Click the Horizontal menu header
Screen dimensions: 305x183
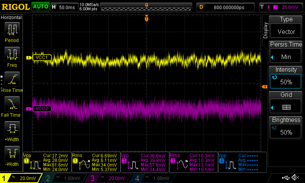click(11, 17)
